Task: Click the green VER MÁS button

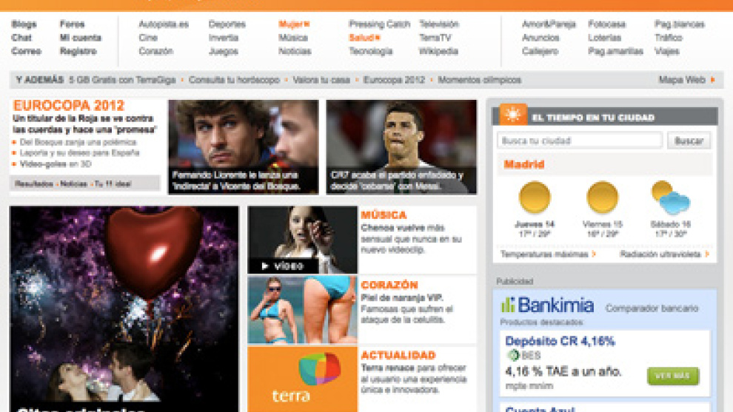Action: click(672, 376)
